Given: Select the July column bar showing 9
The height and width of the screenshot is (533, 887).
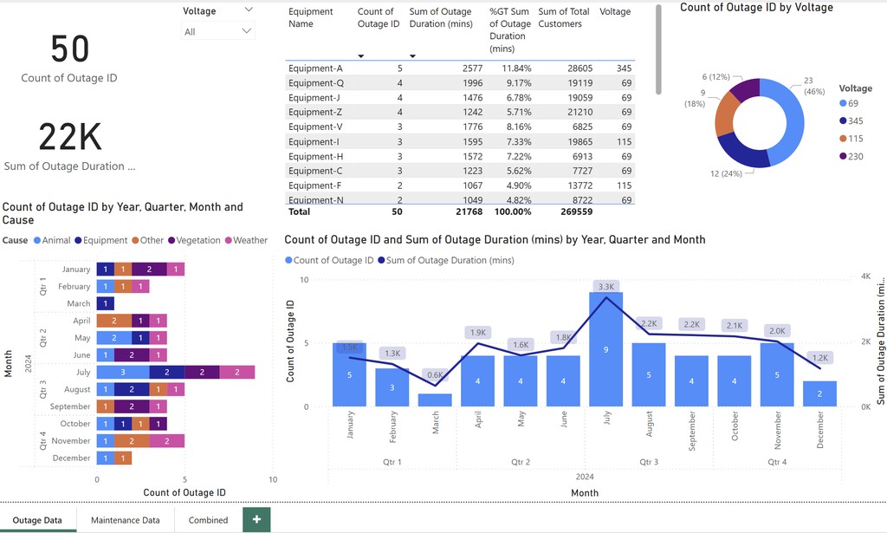Looking at the screenshot, I should click(x=605, y=349).
